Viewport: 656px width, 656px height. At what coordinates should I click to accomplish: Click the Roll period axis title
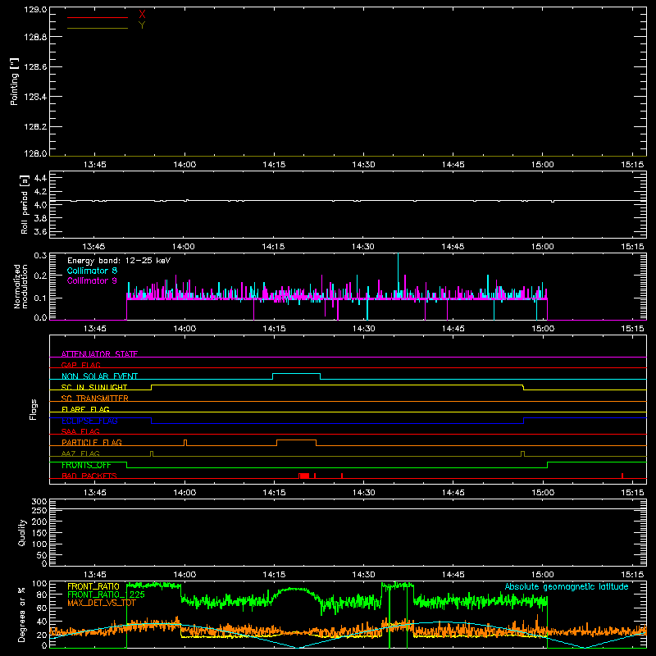coord(24,204)
